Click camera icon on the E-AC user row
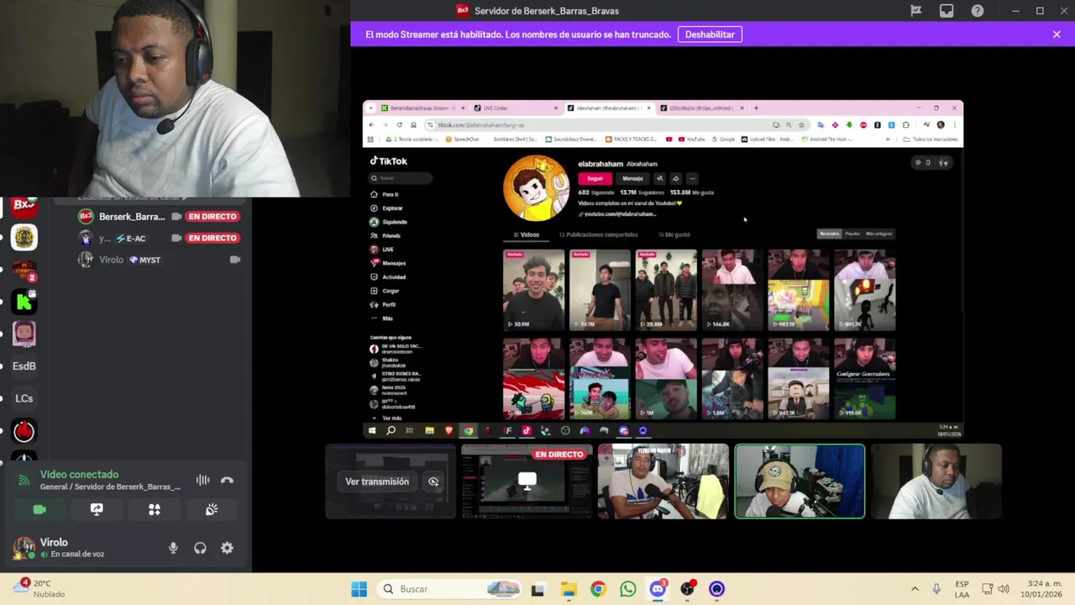The image size is (1075, 605). [176, 238]
